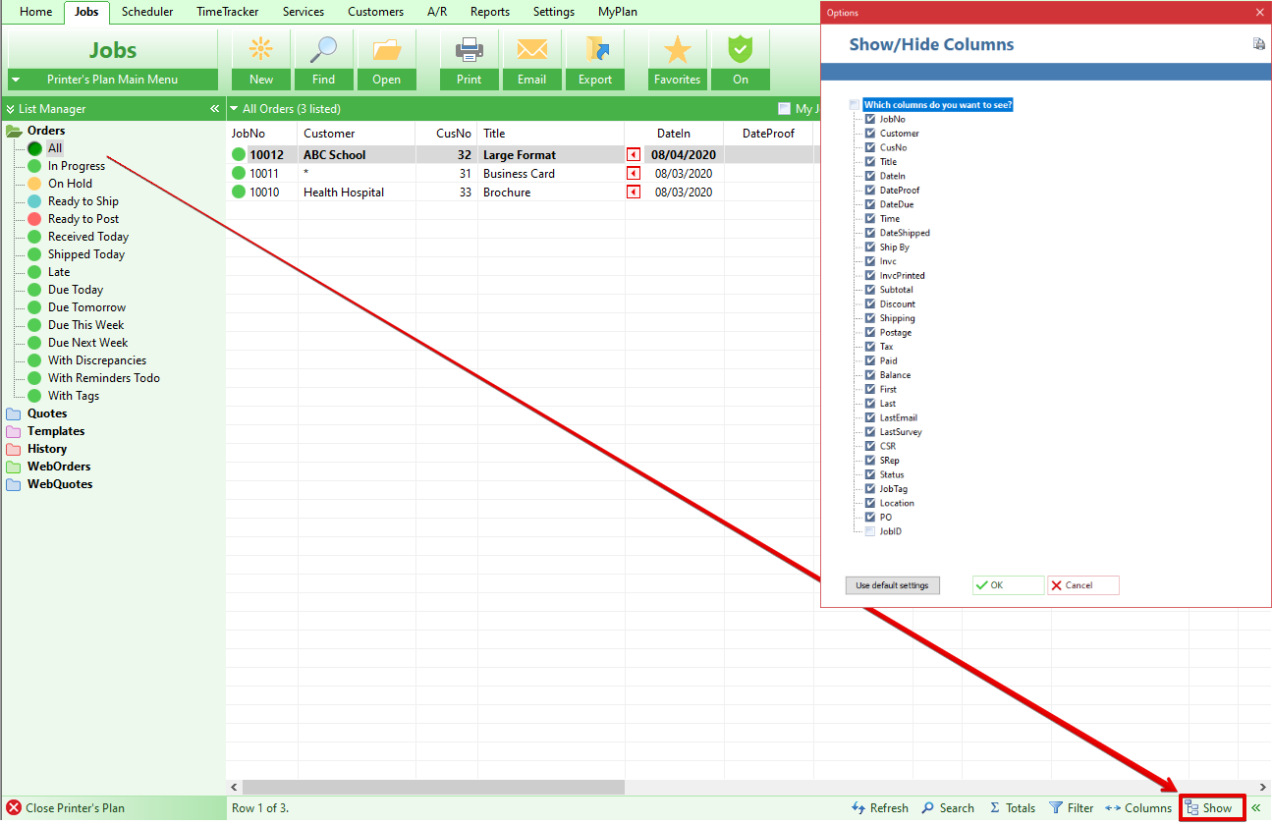Uncheck the Customer column checkbox

click(870, 134)
